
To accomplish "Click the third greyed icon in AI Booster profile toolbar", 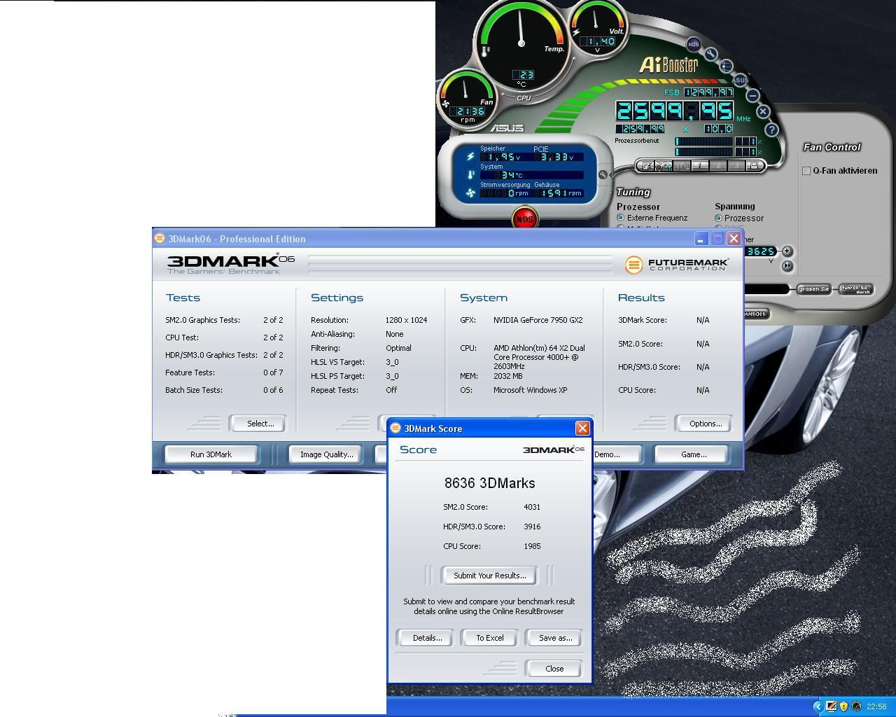I will click(682, 166).
